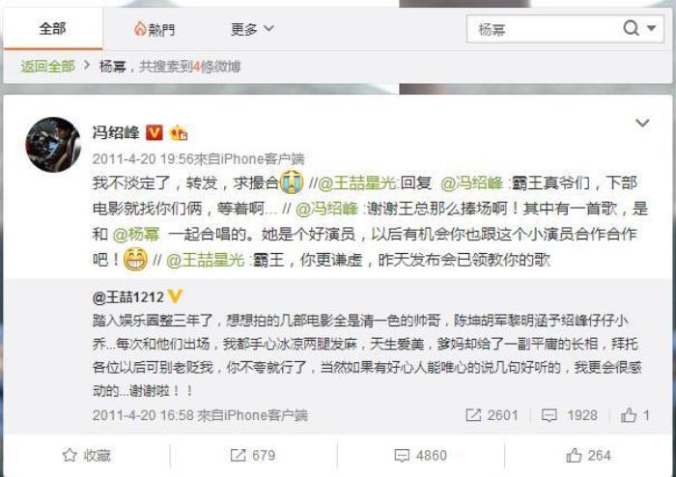
Task: Click the membership level badge icon
Action: pos(179,132)
